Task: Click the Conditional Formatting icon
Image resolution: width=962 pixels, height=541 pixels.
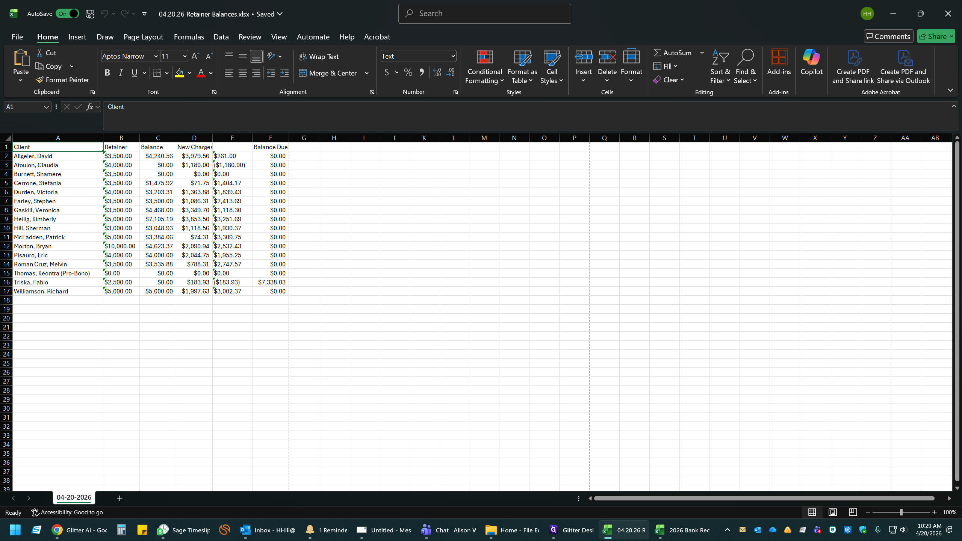Action: pos(484,57)
